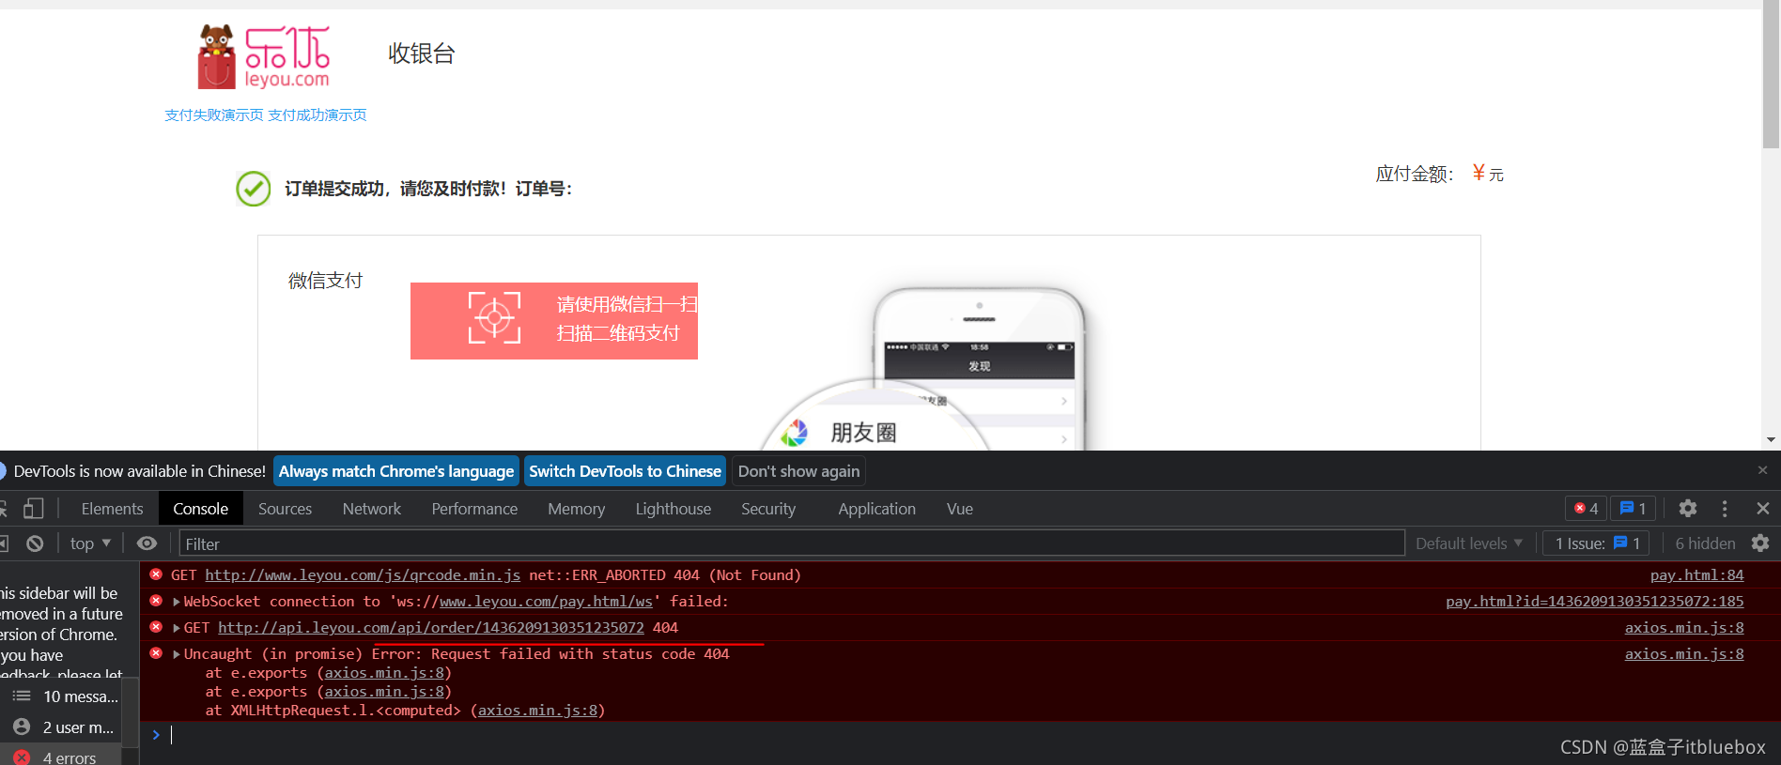Click Switch DevTools to Chinese button
The image size is (1781, 765).
pos(625,471)
